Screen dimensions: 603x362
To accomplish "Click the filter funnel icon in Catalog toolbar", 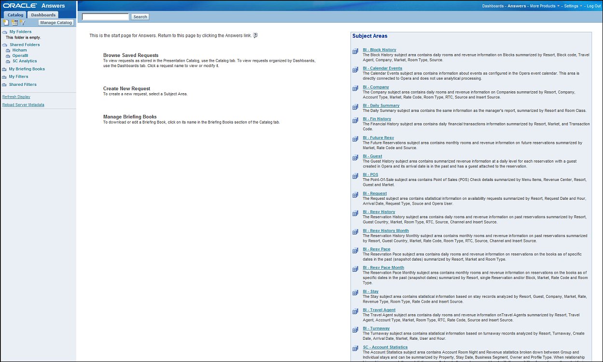I will 22,22.
